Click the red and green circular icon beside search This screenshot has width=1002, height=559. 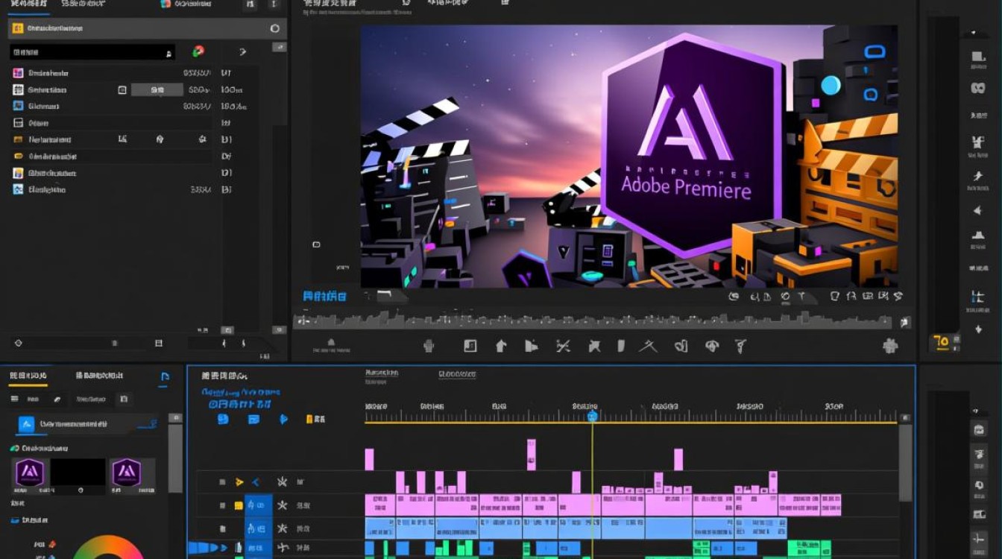point(198,51)
